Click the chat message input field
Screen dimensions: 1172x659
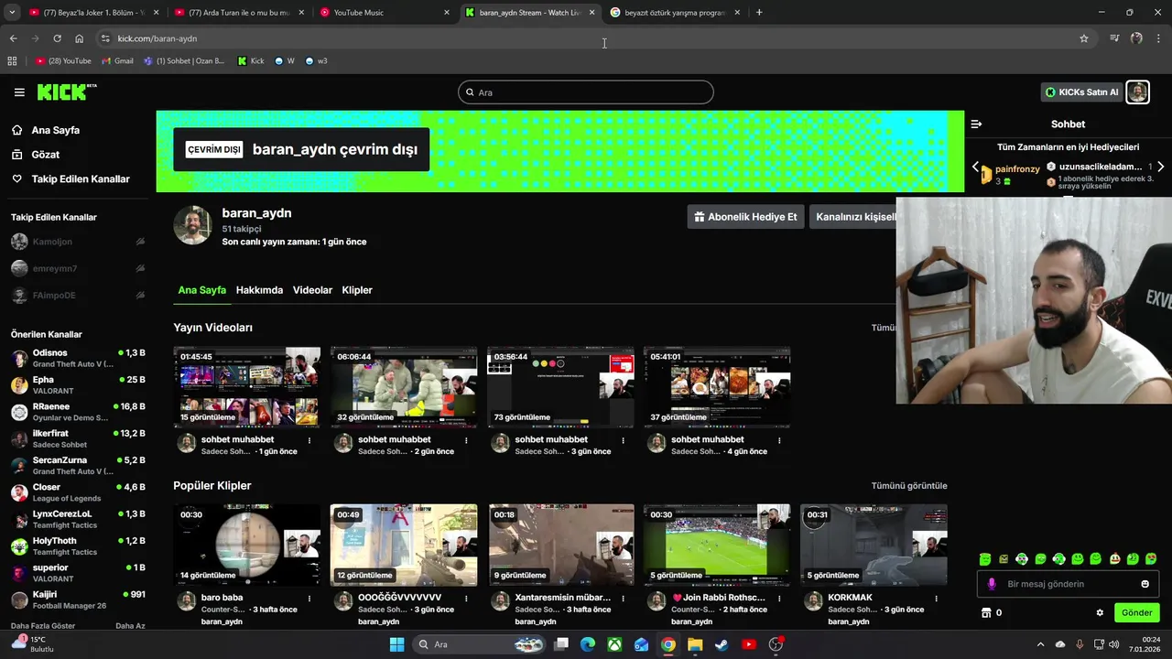click(1068, 584)
